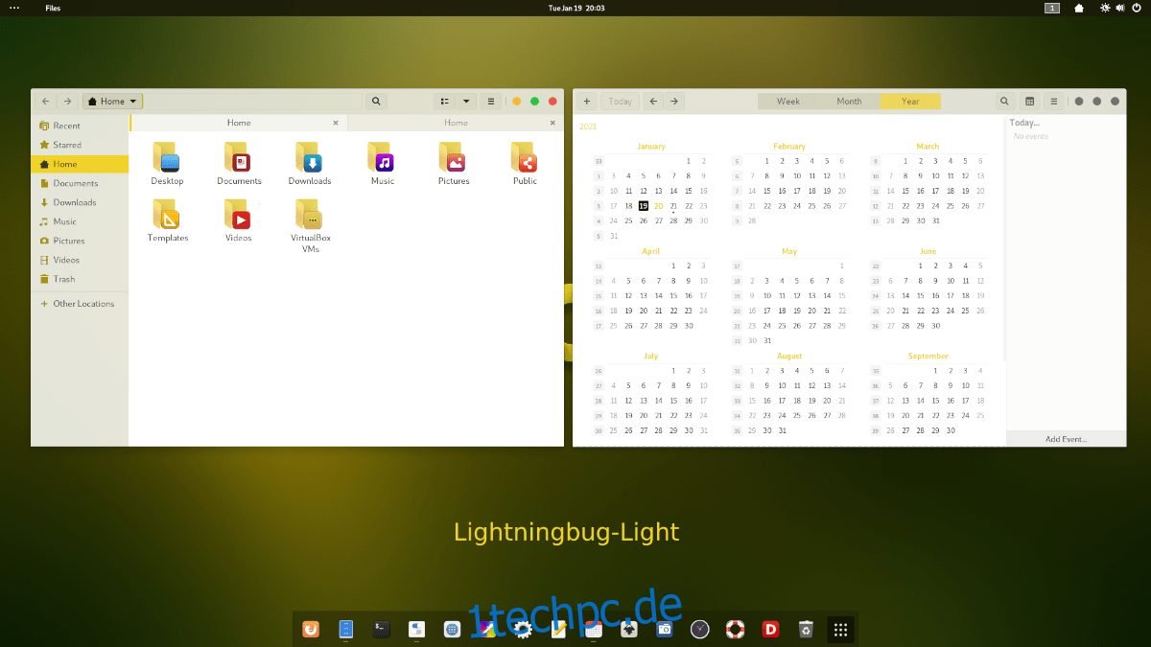Open the clock Tue Jan 19 20:03

(x=575, y=8)
